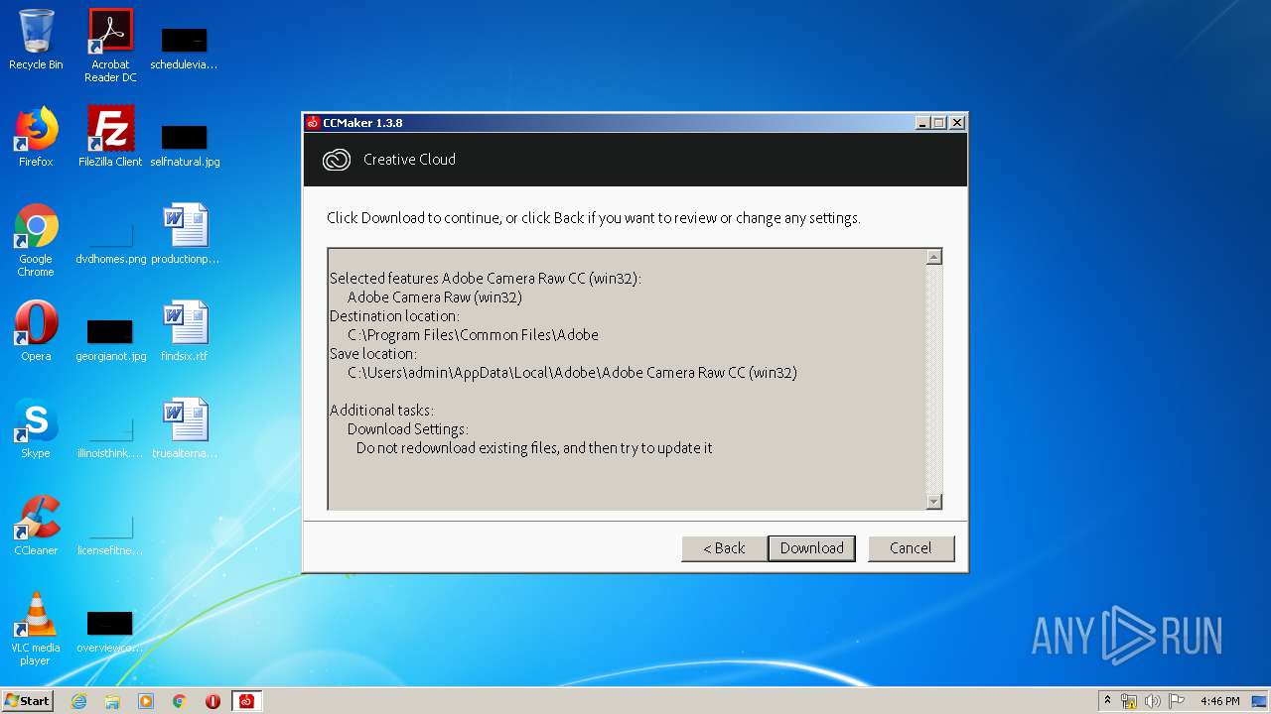This screenshot has height=714, width=1271.
Task: Click the 'Download Settings:' line
Action: point(408,429)
